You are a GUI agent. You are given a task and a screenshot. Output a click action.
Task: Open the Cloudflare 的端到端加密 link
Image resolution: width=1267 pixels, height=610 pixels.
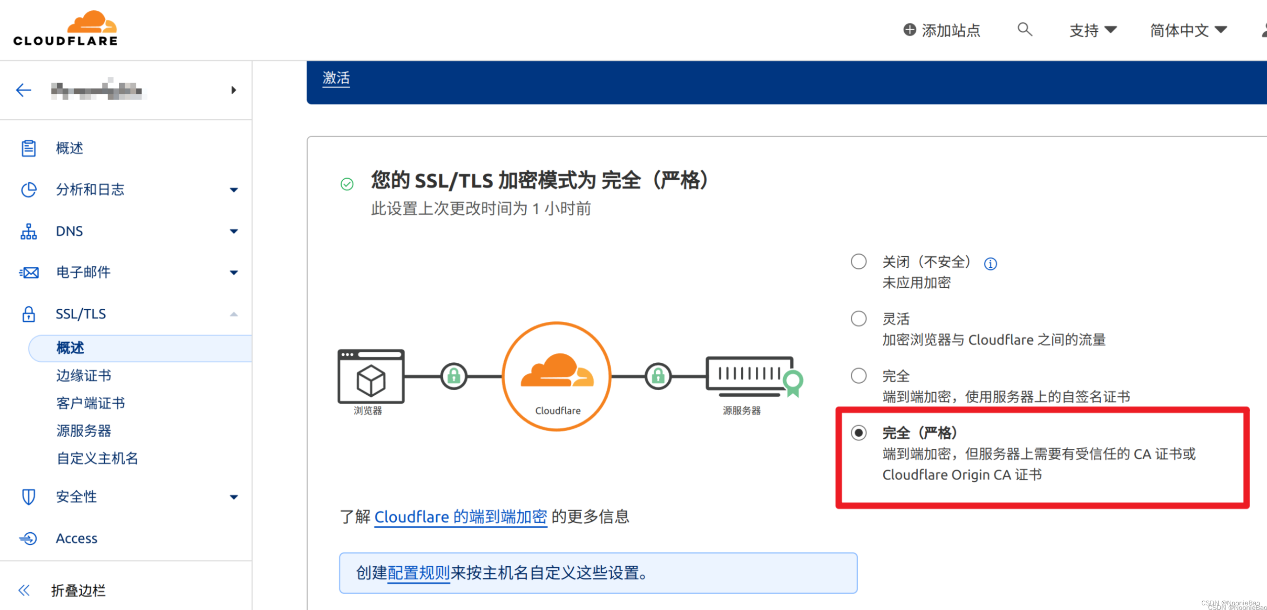pyautogui.click(x=461, y=516)
